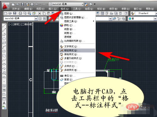Click Help question mark icon
Viewport: 157px width, 117px height.
pyautogui.click(x=126, y=13)
